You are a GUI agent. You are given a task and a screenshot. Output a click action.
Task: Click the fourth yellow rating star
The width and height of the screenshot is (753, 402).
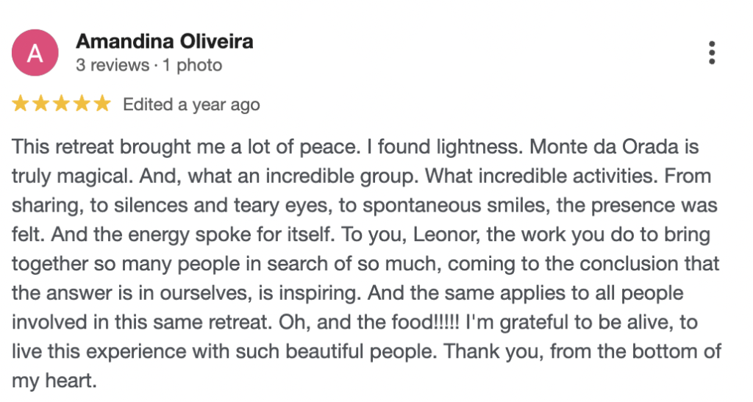coord(81,104)
